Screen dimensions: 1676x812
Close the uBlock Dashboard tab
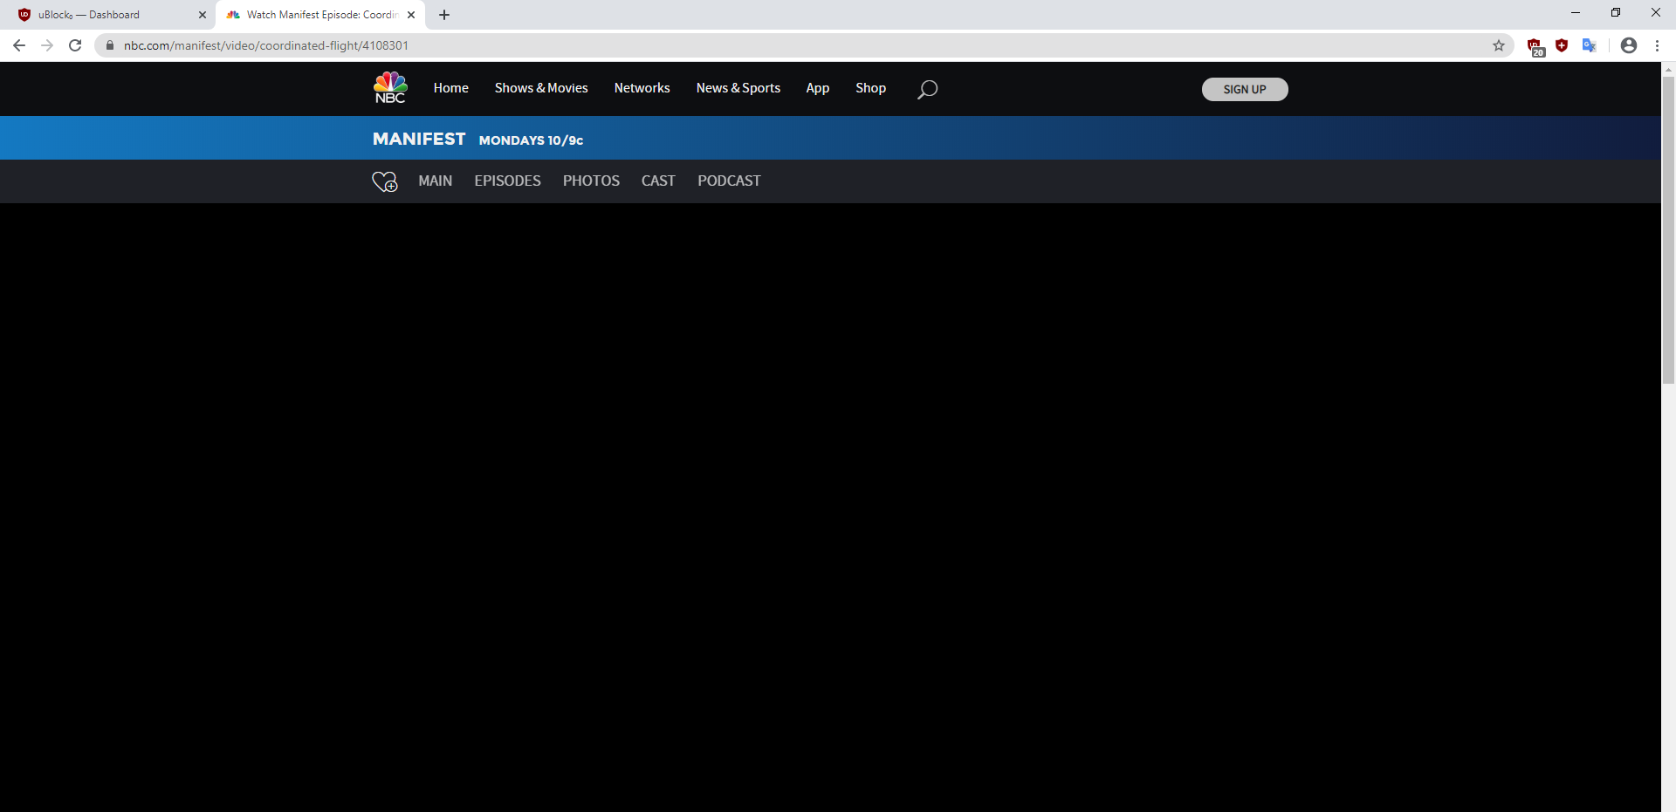(203, 15)
